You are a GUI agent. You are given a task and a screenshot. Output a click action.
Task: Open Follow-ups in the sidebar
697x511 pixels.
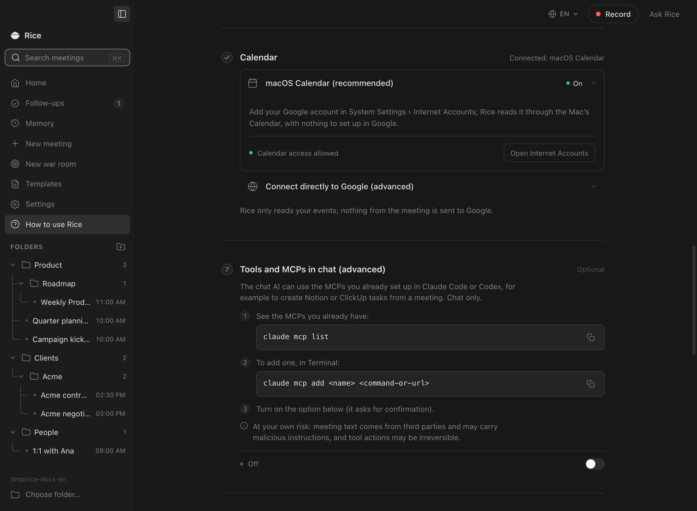pyautogui.click(x=67, y=103)
